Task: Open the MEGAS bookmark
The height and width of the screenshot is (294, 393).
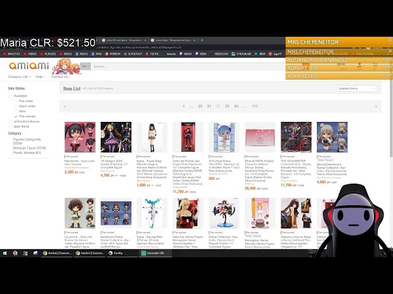Action: tap(185, 54)
